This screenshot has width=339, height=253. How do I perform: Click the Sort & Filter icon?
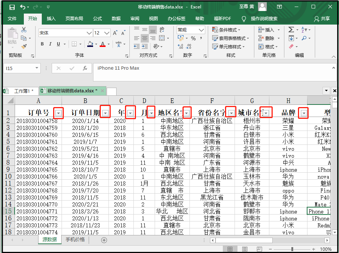pos(304,30)
